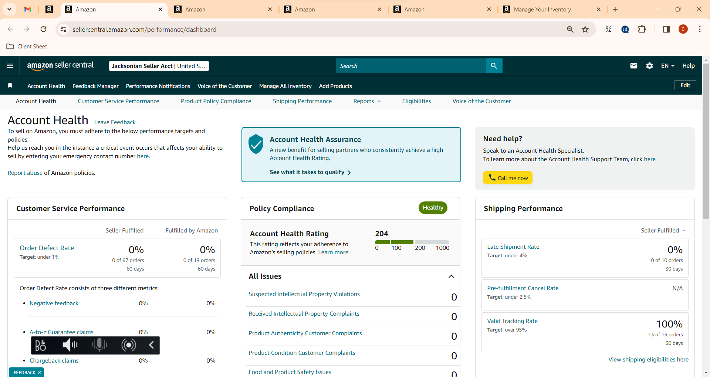Open the EN language dropdown
The image size is (710, 377).
pyautogui.click(x=668, y=66)
